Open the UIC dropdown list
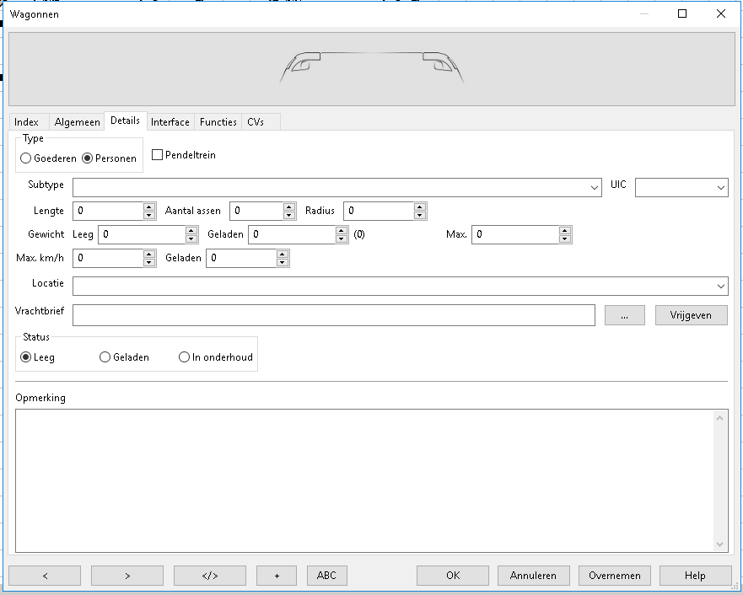Image resolution: width=743 pixels, height=595 pixels. 721,187
